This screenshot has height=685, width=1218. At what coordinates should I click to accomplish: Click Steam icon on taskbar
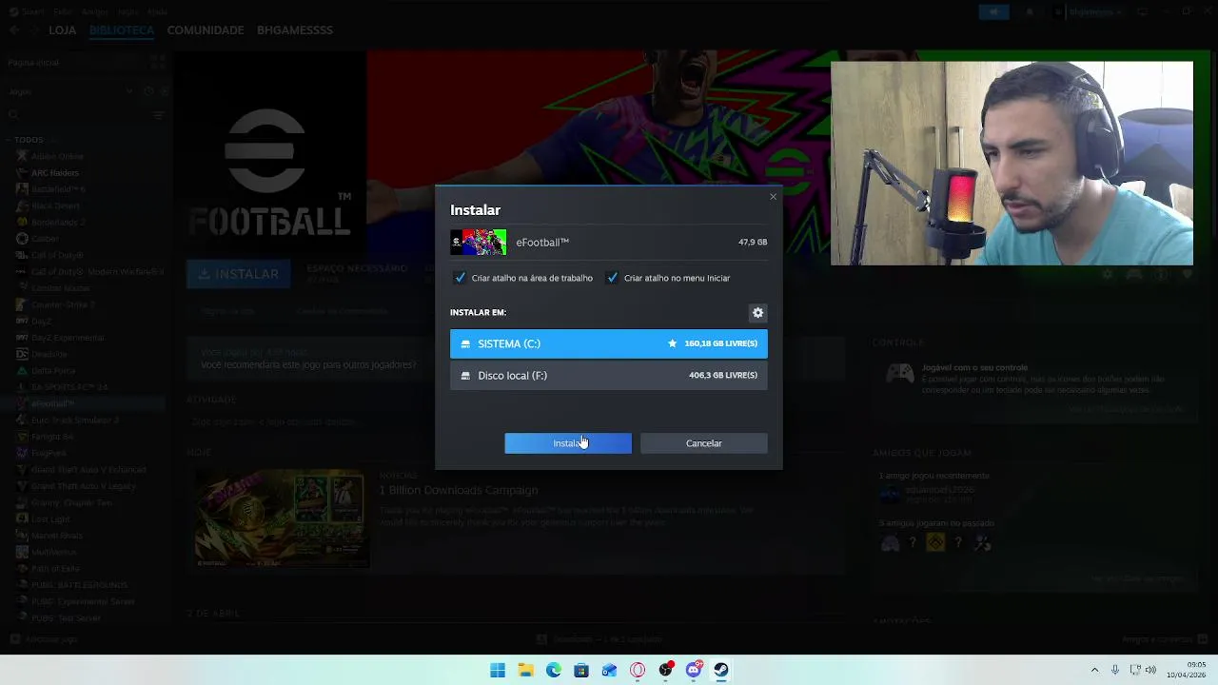pos(721,671)
